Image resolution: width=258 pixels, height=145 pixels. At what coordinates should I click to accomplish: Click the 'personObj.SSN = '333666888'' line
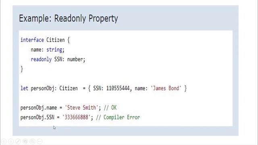pos(56,117)
